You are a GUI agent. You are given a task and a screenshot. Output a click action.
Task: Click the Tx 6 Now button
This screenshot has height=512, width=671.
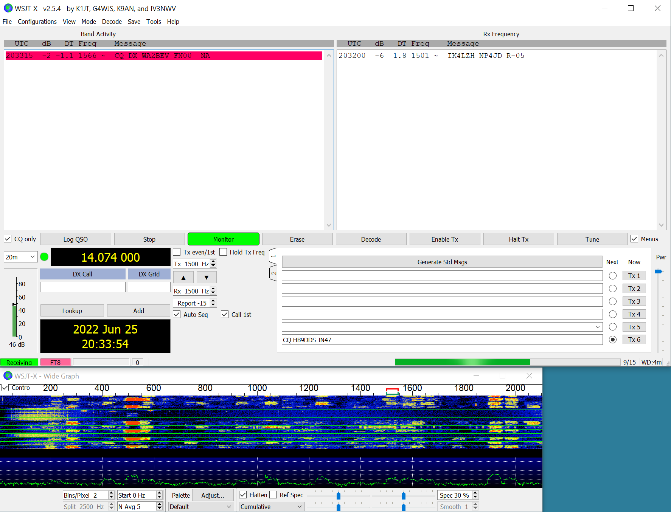pos(634,340)
